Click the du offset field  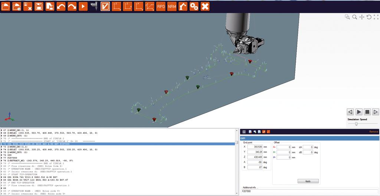click(284, 147)
